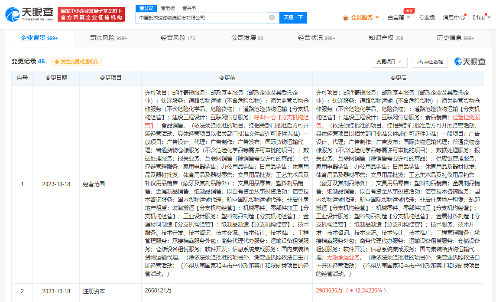Expand the 01uu account menu
The width and height of the screenshot is (496, 302).
(481, 18)
